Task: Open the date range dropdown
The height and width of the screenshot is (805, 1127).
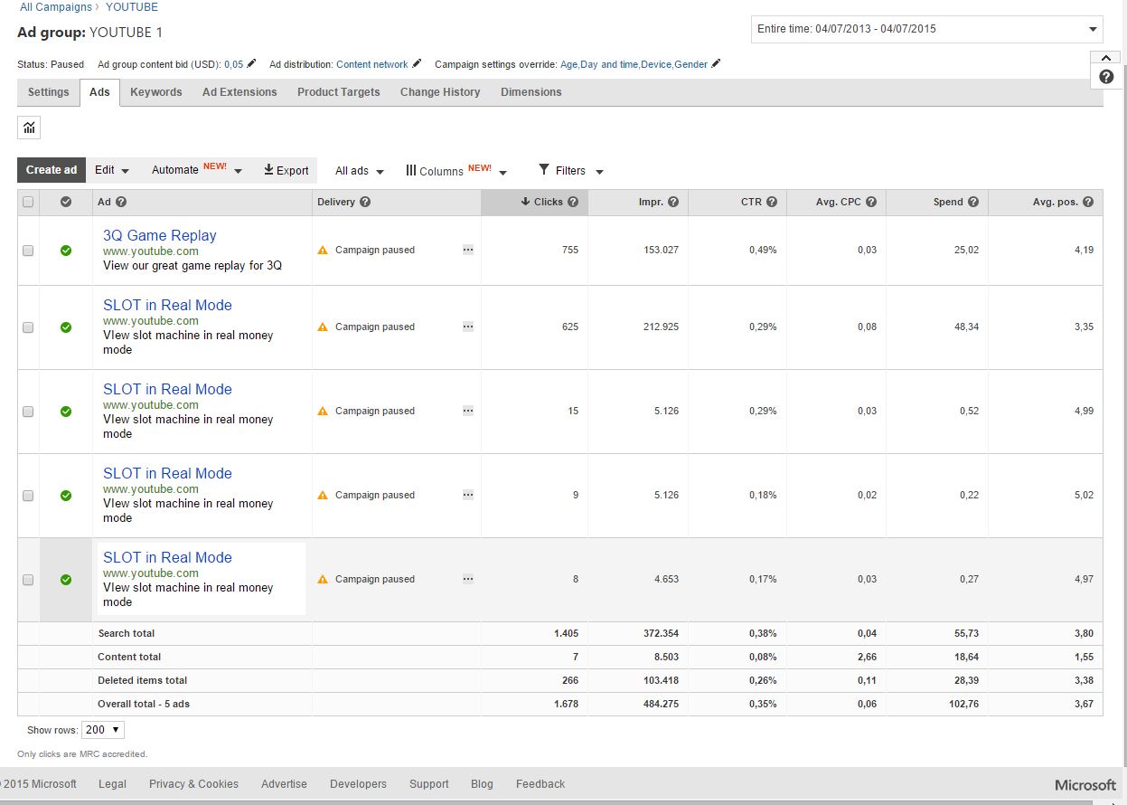Action: tap(926, 29)
